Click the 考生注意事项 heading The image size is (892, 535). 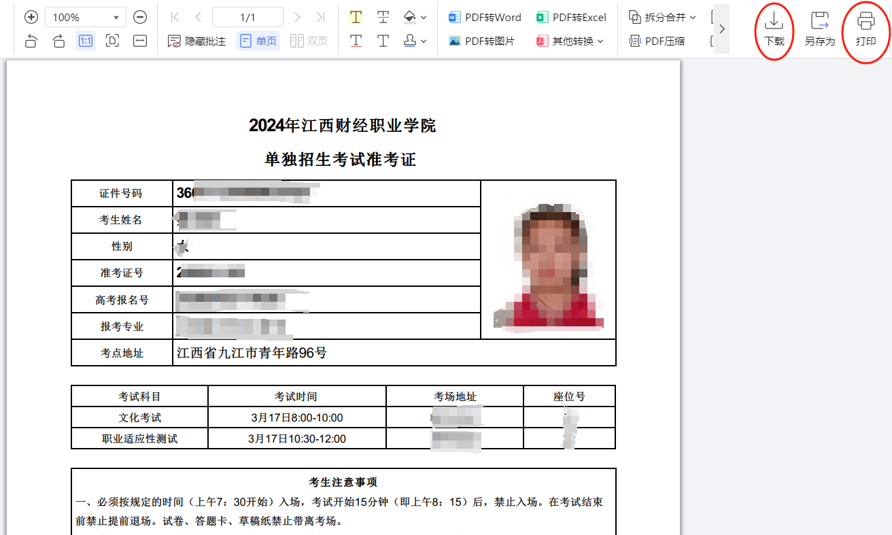(343, 482)
